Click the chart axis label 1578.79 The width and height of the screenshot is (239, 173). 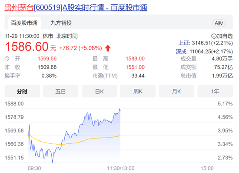click(14, 117)
